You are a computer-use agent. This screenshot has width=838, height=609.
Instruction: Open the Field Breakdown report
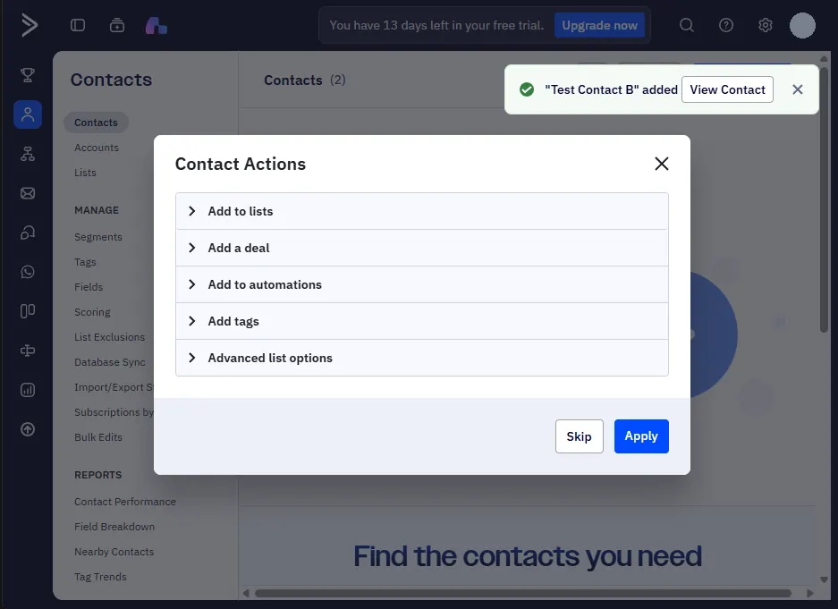pos(114,527)
